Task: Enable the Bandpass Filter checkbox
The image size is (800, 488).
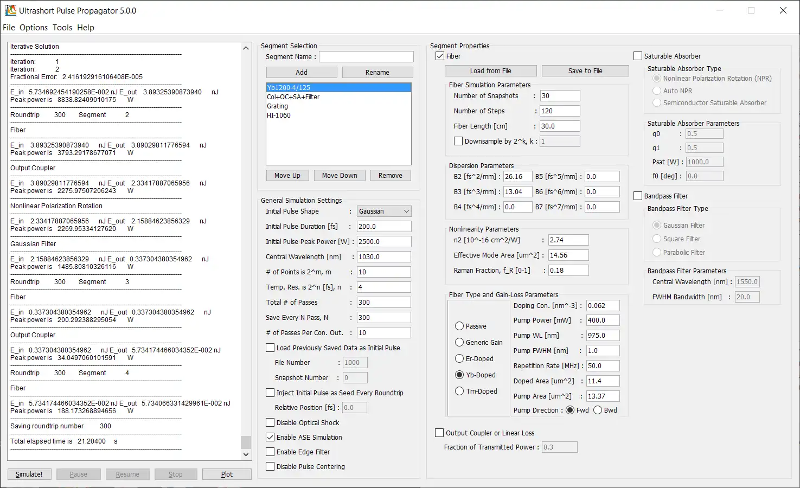Action: tap(638, 196)
